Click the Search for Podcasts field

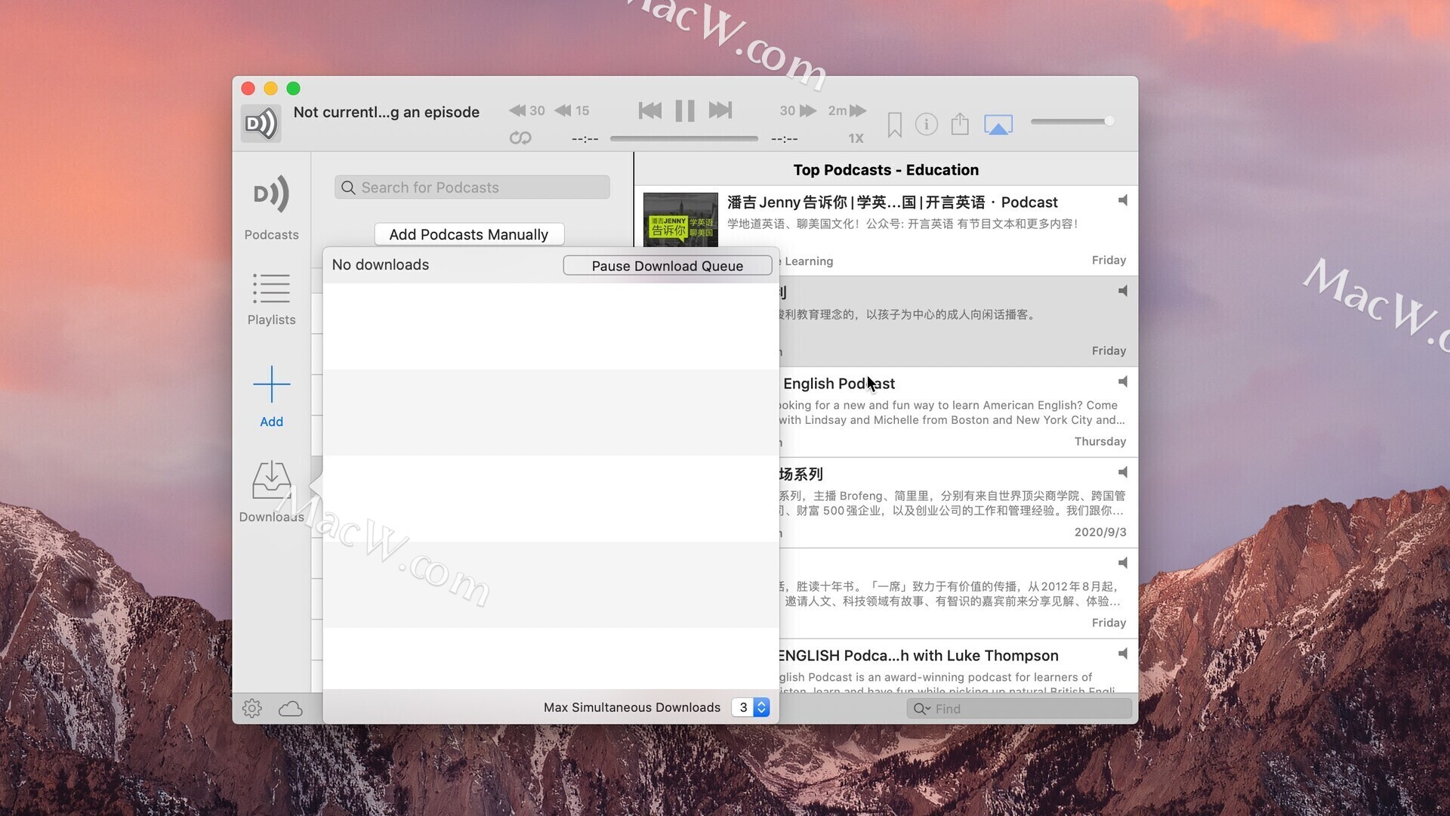[472, 187]
